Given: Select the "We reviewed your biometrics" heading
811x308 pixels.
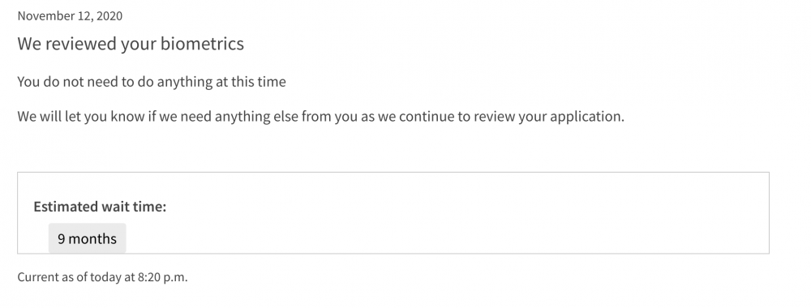Looking at the screenshot, I should pos(131,44).
